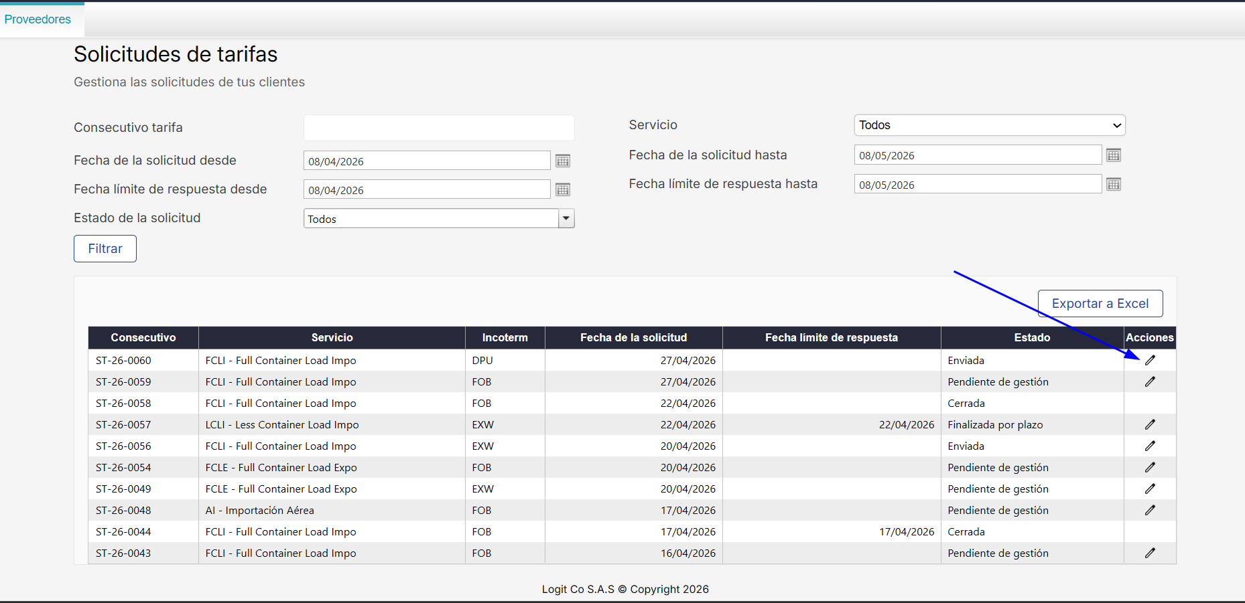Click 16/04/2026 request date cell
This screenshot has height=603, width=1245.
634,553
